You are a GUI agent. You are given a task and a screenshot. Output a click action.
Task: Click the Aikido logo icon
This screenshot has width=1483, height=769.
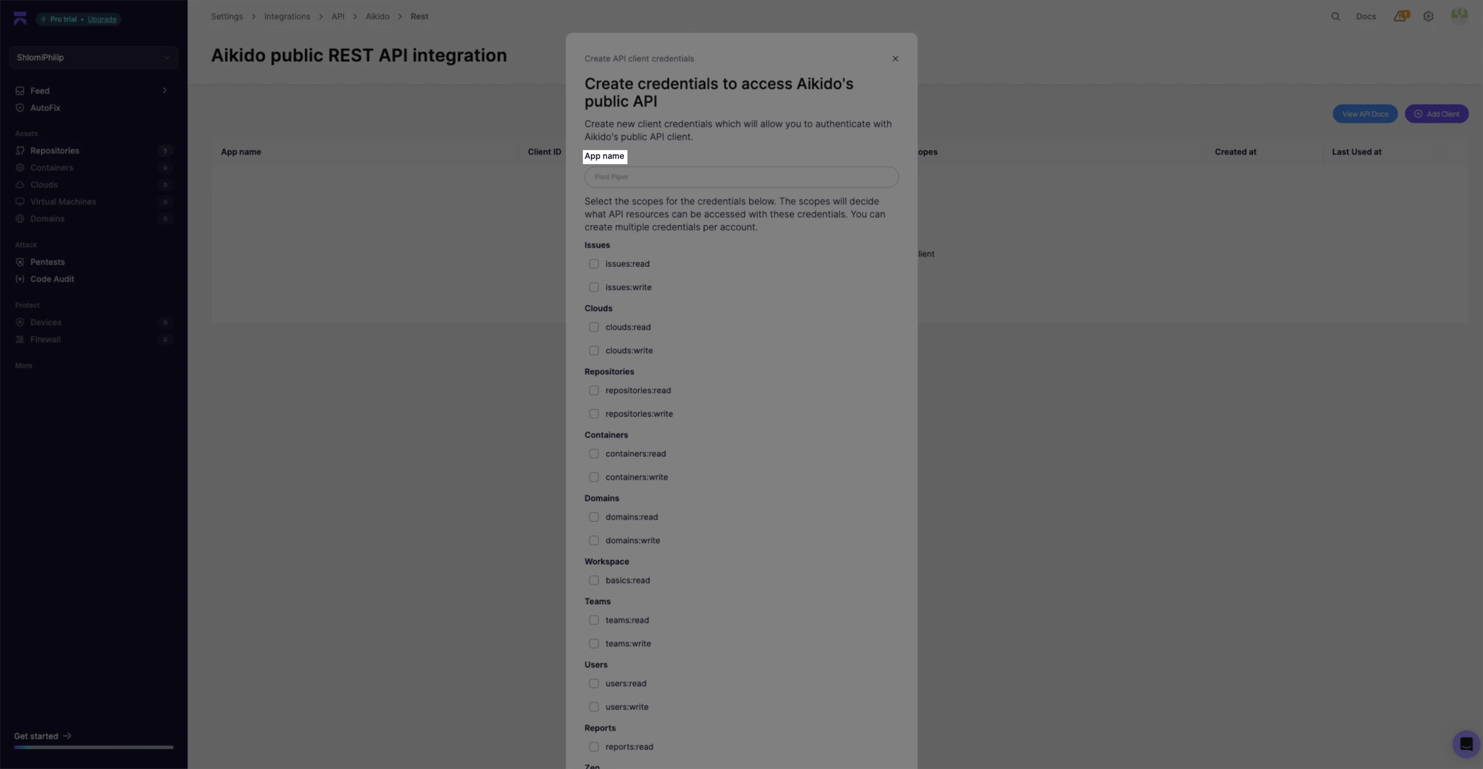20,19
